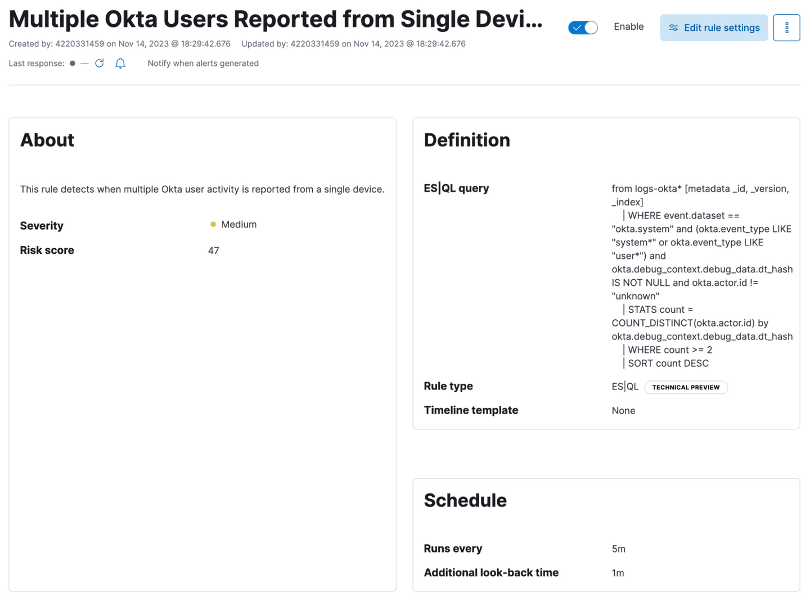
Task: Click the TECHNICAL PREVIEW badge
Action: (685, 387)
